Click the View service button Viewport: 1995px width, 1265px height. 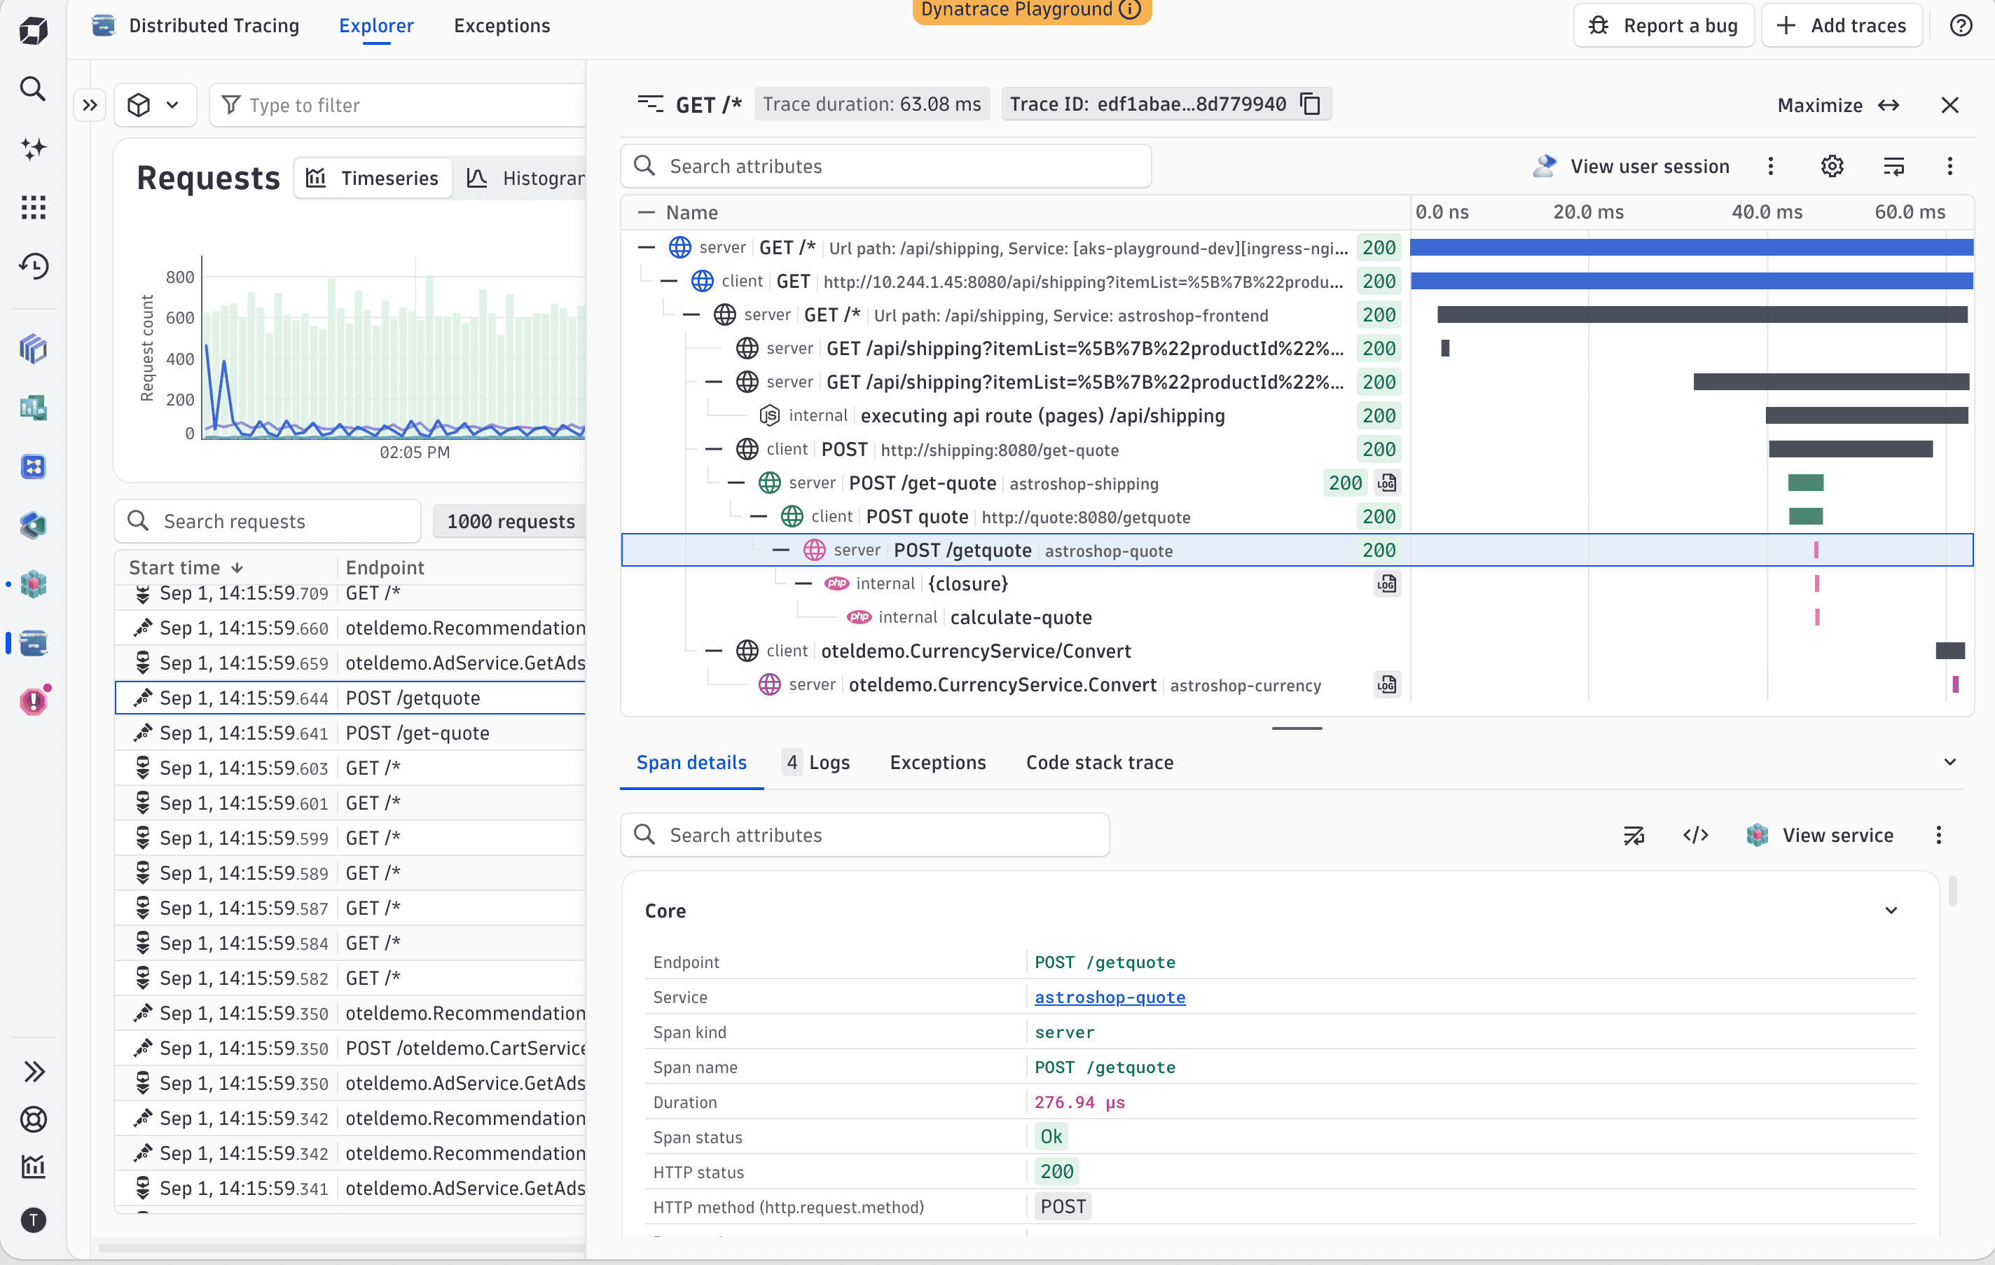click(x=1819, y=835)
